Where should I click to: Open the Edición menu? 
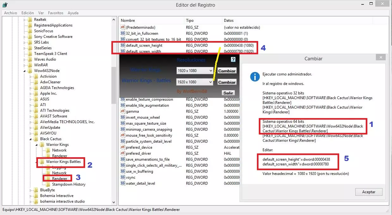pos(28,13)
